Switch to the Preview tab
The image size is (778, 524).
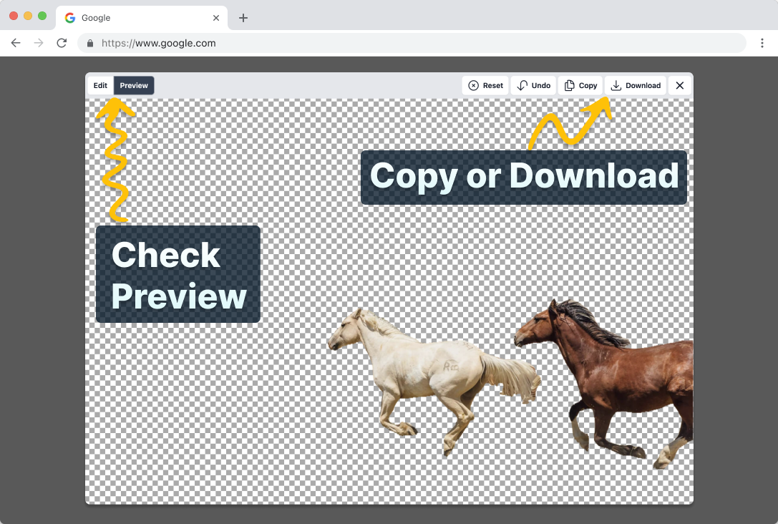(x=134, y=86)
